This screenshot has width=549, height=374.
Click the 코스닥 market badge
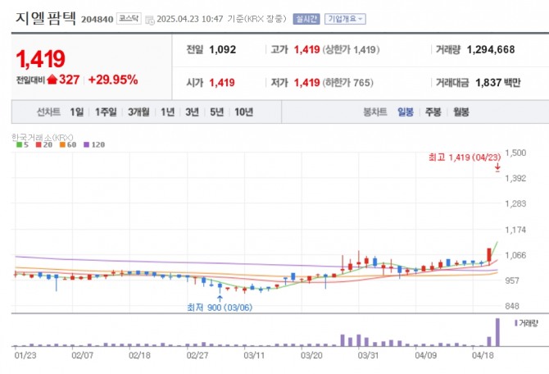click(x=129, y=19)
